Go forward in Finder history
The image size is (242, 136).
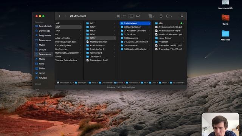[65, 16]
